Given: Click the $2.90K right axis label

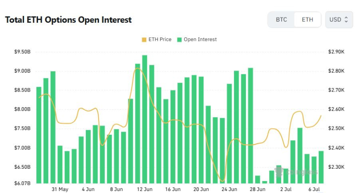Looking at the screenshot, I should (x=336, y=52).
